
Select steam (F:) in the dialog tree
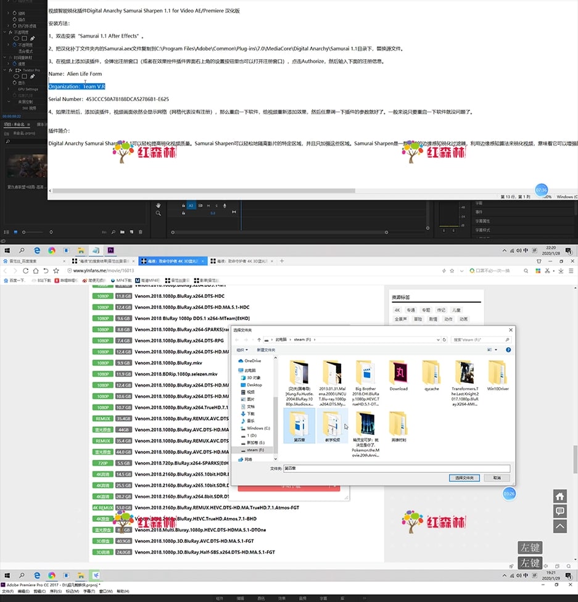point(254,450)
